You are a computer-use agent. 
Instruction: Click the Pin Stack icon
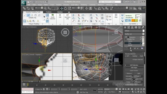click(126, 48)
